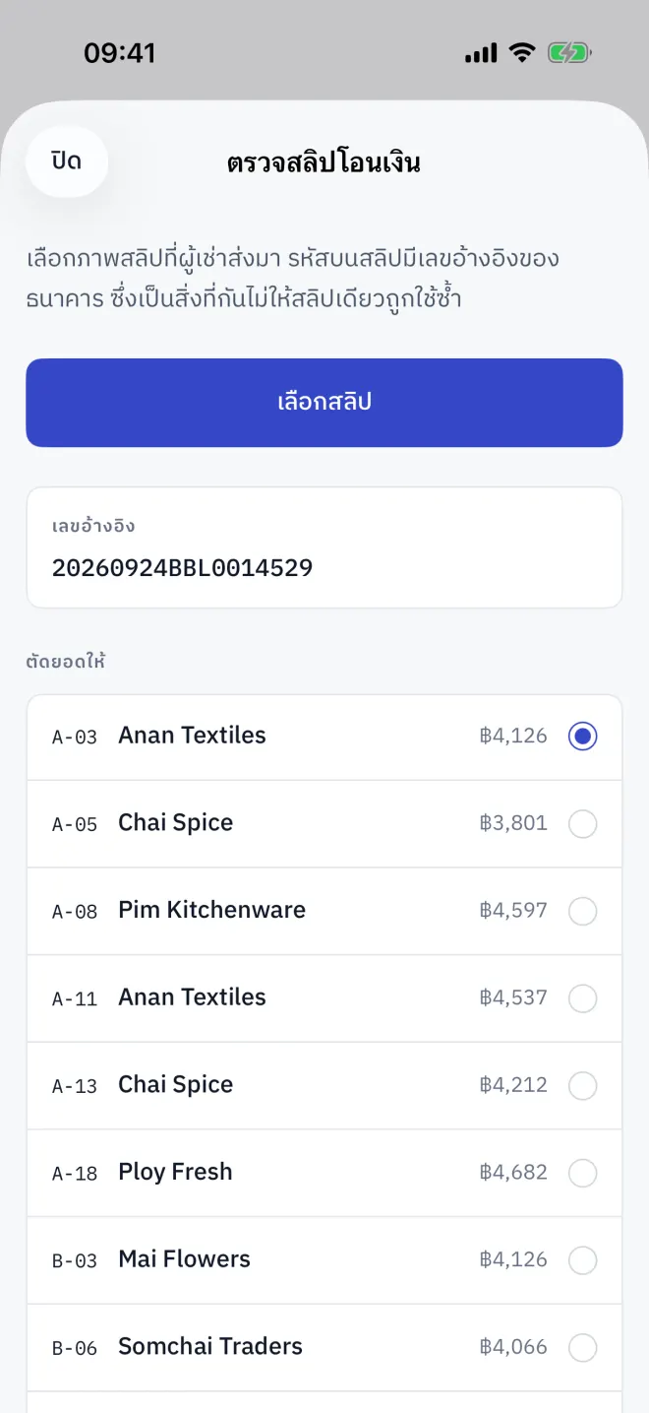The image size is (649, 1413).
Task: Tap the 09:41 status bar clock
Action: click(x=120, y=53)
